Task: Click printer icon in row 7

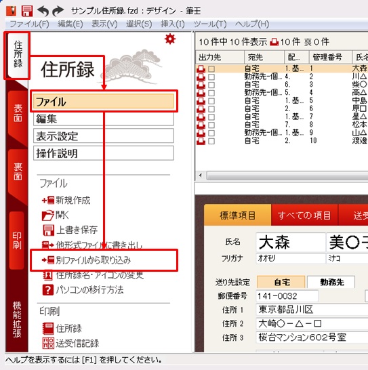Action: (201, 117)
